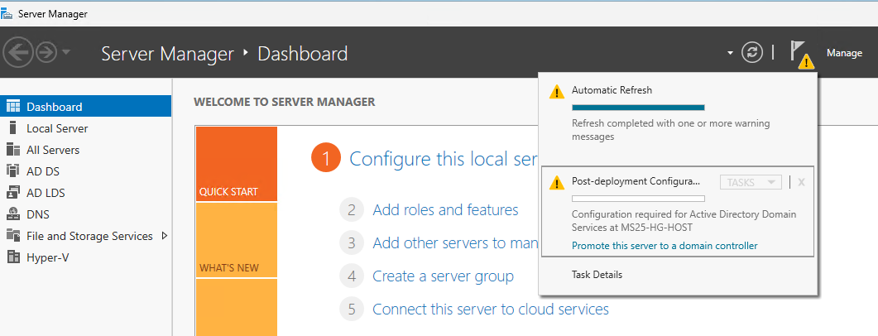Click the DNS role icon
The width and height of the screenshot is (878, 336).
click(13, 214)
